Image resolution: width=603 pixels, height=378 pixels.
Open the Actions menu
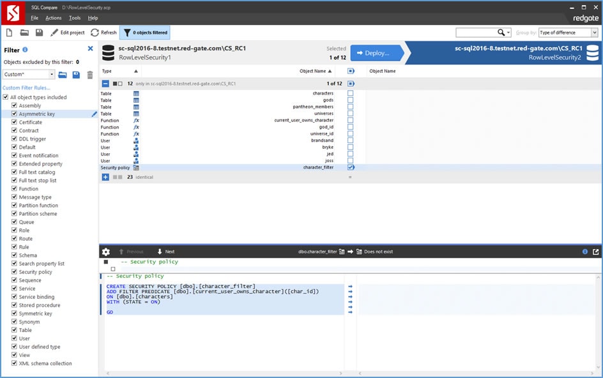click(54, 18)
